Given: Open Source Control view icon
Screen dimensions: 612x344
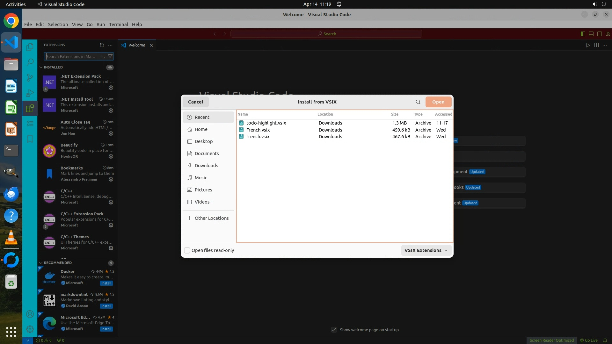Looking at the screenshot, I should point(30,78).
